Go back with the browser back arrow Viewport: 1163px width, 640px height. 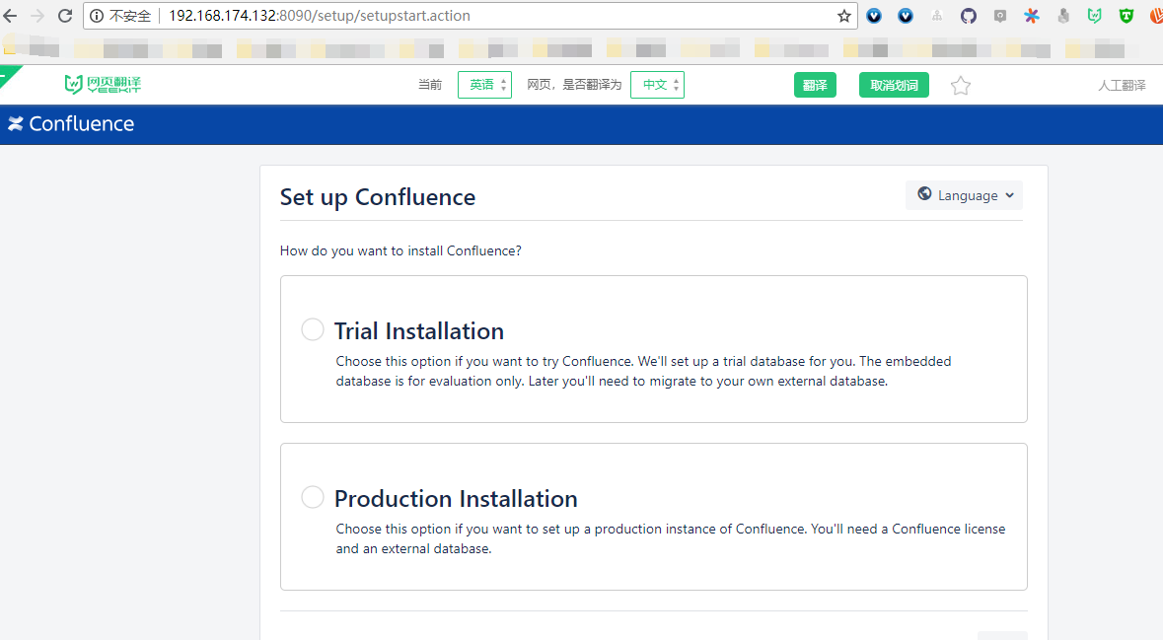coord(11,16)
